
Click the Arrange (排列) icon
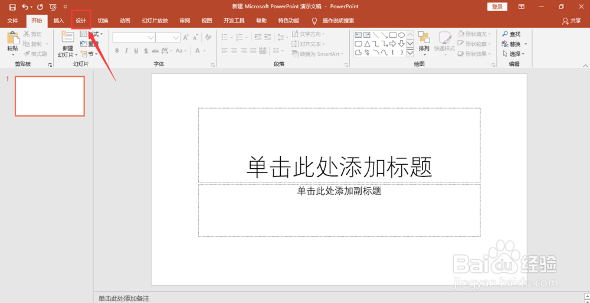(424, 38)
